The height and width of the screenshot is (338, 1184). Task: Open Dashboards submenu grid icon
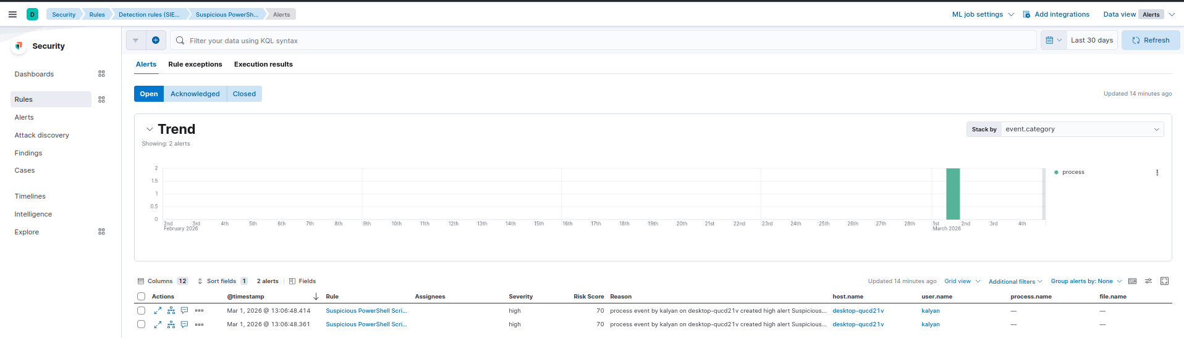101,74
